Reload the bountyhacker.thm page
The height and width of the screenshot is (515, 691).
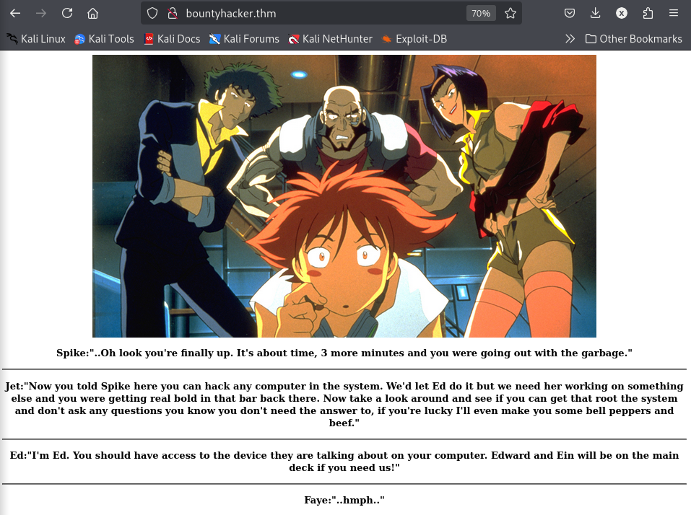point(67,13)
